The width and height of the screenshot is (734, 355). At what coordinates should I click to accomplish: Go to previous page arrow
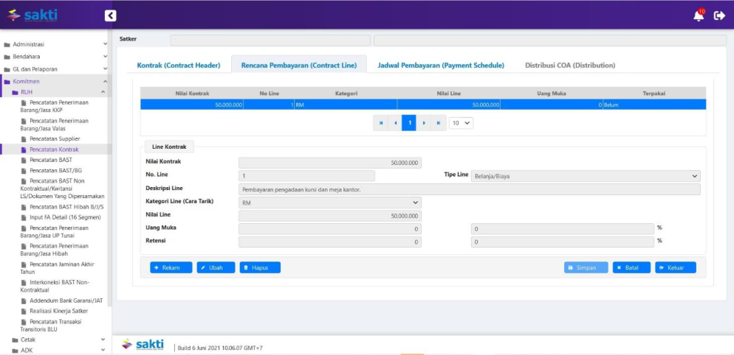(395, 123)
